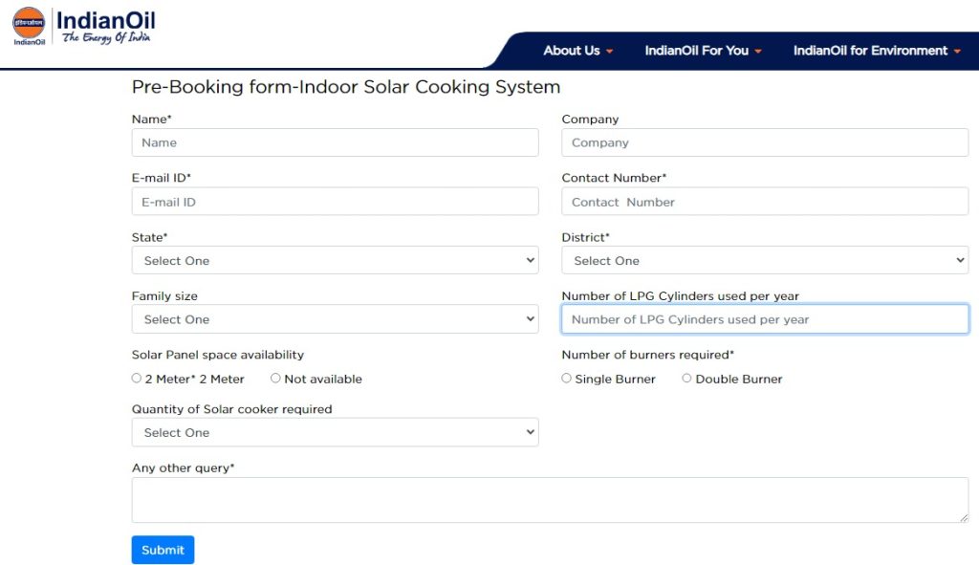This screenshot has height=565, width=979.
Task: Click the query textarea resize handle
Action: (964, 518)
